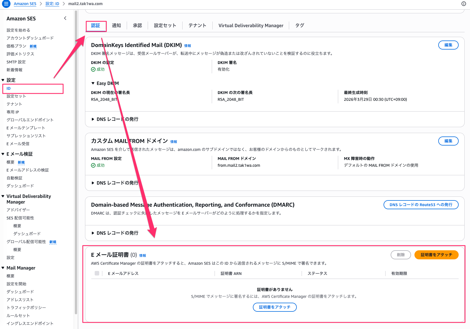Viewport: 470px width, 329px height.
Task: Open トラフィックポリシー under Mail Manager
Action: click(x=26, y=307)
